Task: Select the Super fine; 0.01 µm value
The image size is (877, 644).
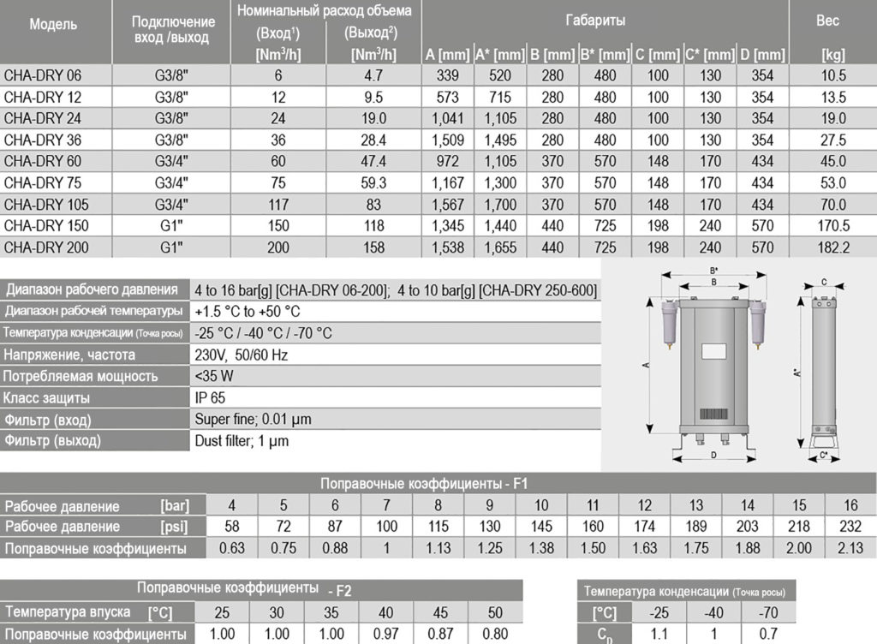Action: click(x=253, y=420)
